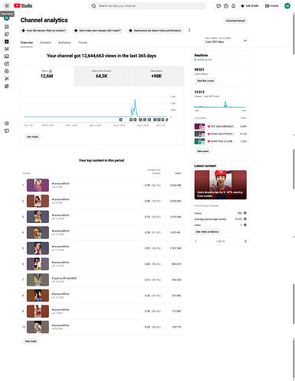
Task: Open Customization from the sidebar
Action: click(7, 79)
